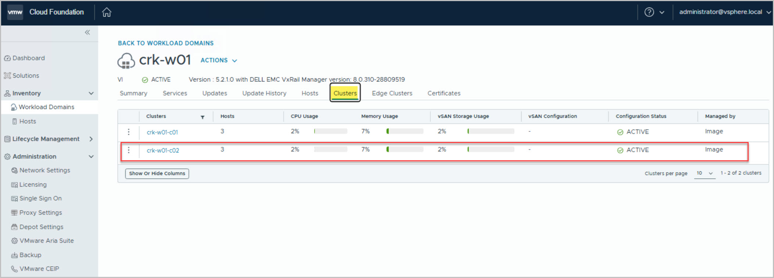Click Back to Workload Domains link
Image resolution: width=774 pixels, height=278 pixels.
(x=165, y=43)
